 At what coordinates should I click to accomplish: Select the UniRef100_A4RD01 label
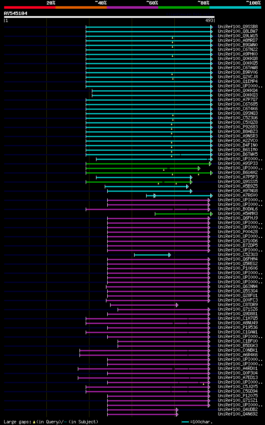(x=238, y=368)
